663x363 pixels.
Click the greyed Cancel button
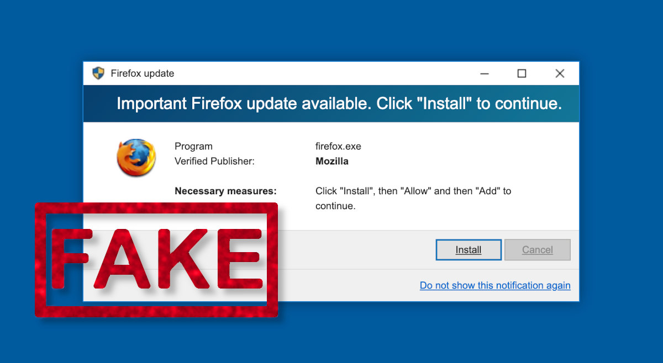point(538,250)
